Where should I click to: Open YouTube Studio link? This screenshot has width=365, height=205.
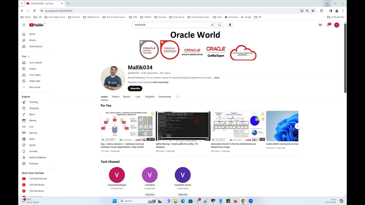point(37,185)
